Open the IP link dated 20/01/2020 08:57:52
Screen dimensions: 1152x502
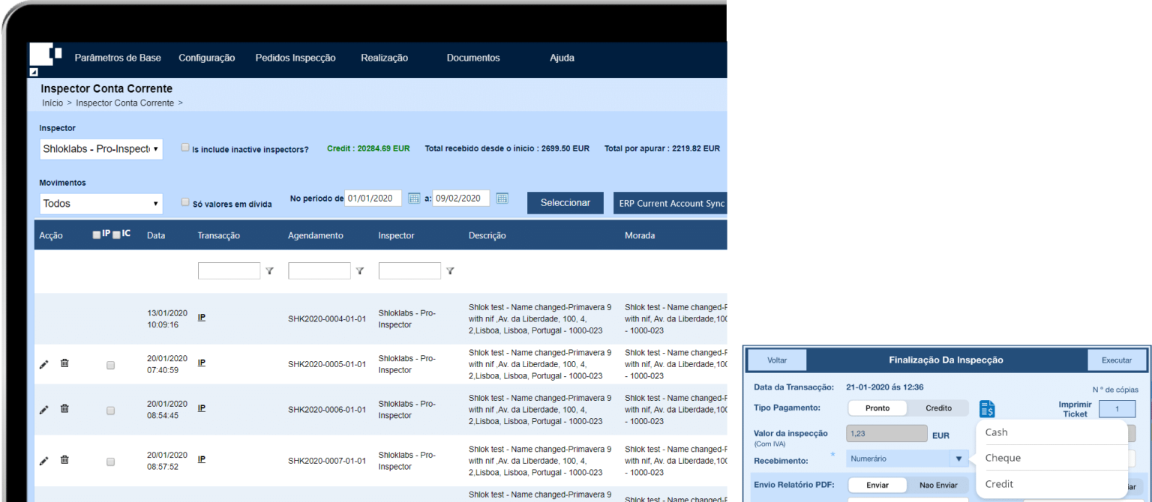click(x=202, y=459)
